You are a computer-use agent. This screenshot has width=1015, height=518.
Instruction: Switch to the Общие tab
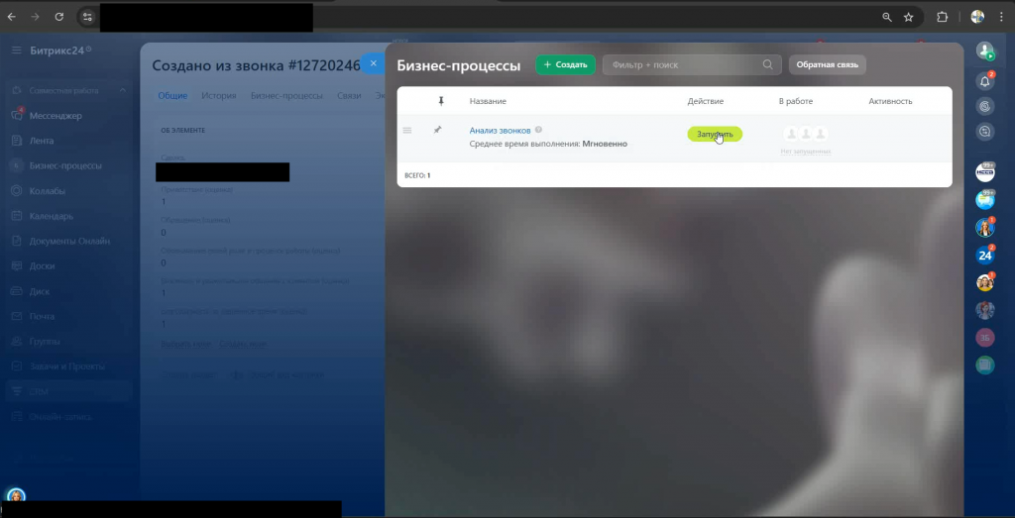pyautogui.click(x=172, y=96)
